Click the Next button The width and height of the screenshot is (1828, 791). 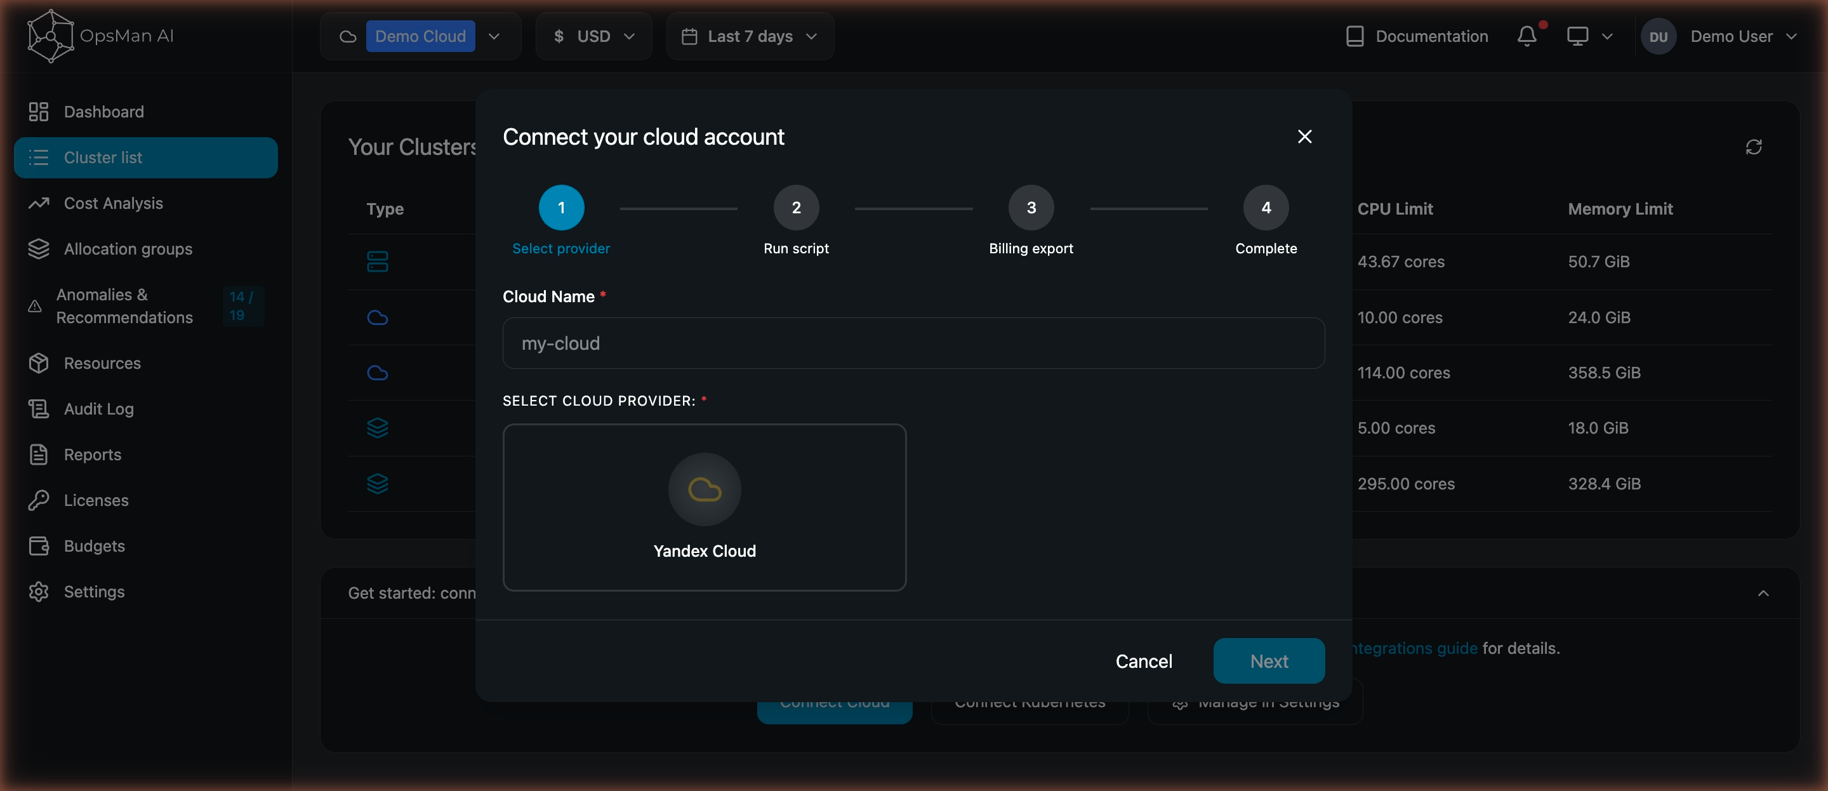tap(1269, 661)
